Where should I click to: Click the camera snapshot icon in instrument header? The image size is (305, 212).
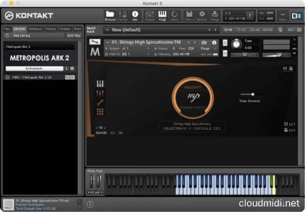204,42
